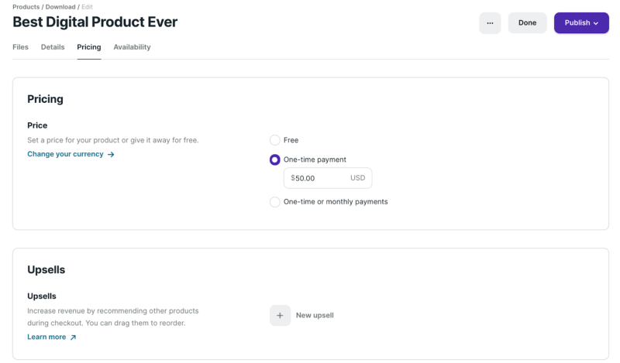This screenshot has width=620, height=363.
Task: Select the One-time payment radio button
Action: tap(274, 159)
